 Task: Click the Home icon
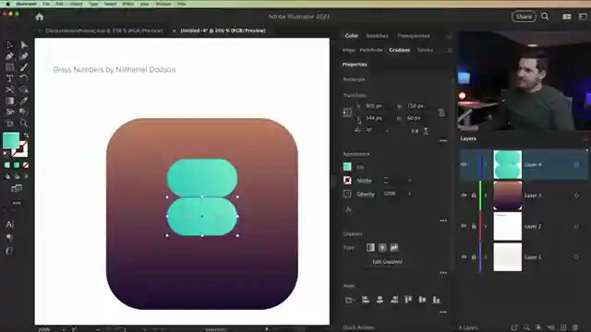tap(39, 17)
